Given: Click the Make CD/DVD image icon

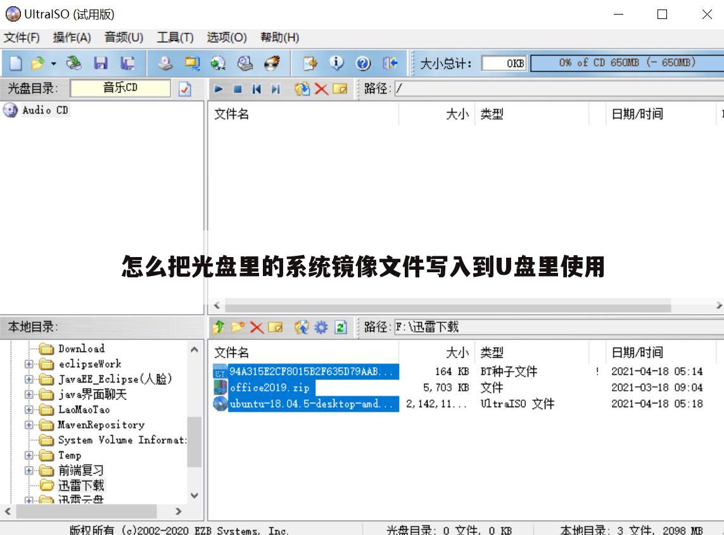Looking at the screenshot, I should tap(165, 63).
